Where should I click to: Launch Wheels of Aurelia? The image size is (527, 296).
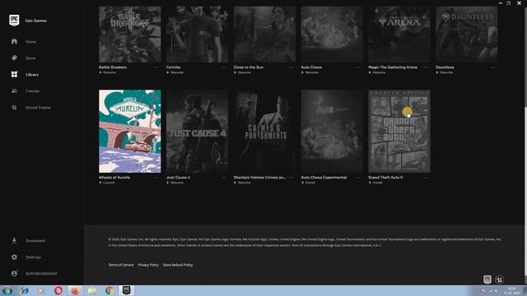[x=107, y=183]
